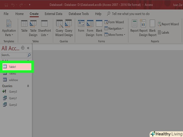This screenshot has height=137, width=183.
Task: Open navigation pane category menu arrow
Action: click(x=23, y=48)
